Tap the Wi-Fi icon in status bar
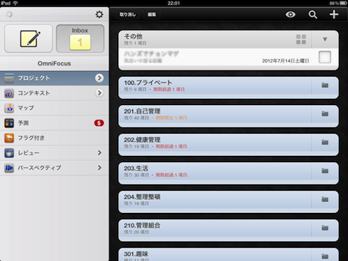This screenshot has height=261, width=348. (15, 3)
